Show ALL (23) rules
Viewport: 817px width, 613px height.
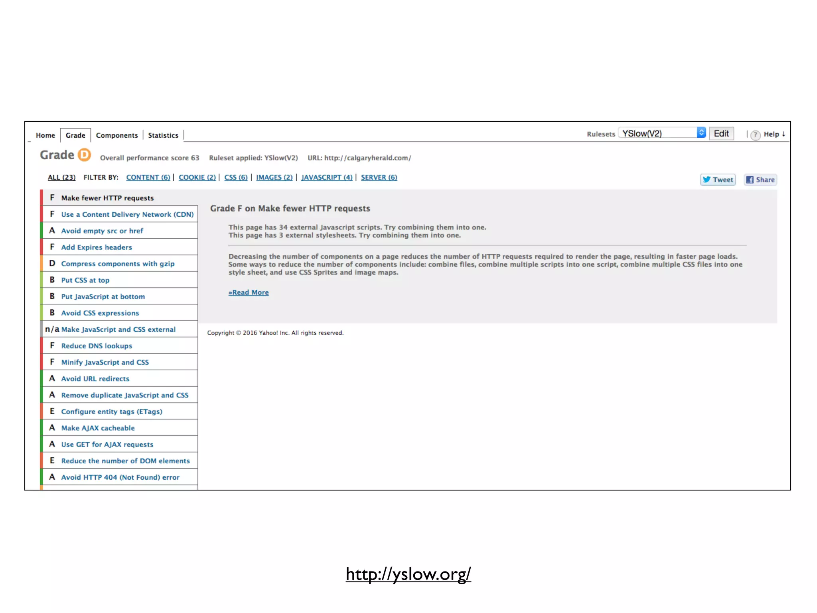click(x=61, y=177)
